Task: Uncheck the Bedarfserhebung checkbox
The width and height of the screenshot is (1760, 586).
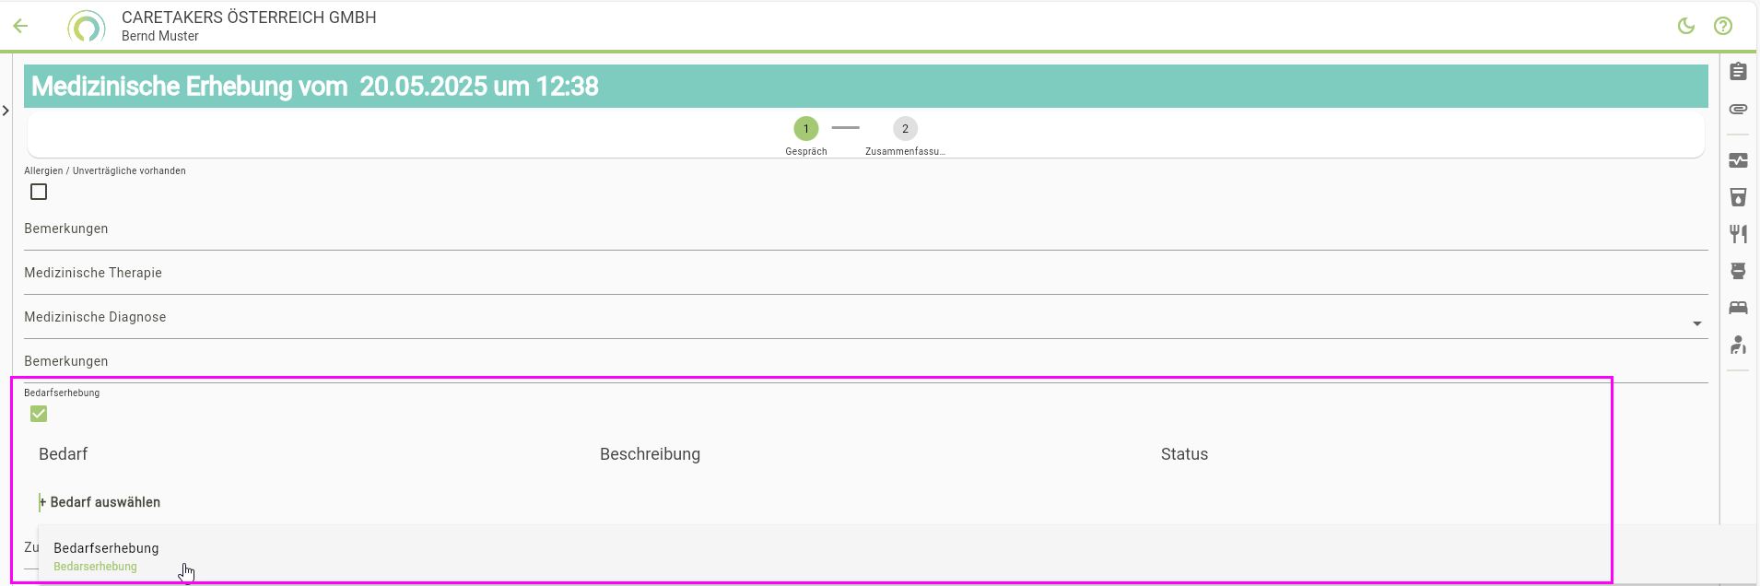Action: point(39,414)
